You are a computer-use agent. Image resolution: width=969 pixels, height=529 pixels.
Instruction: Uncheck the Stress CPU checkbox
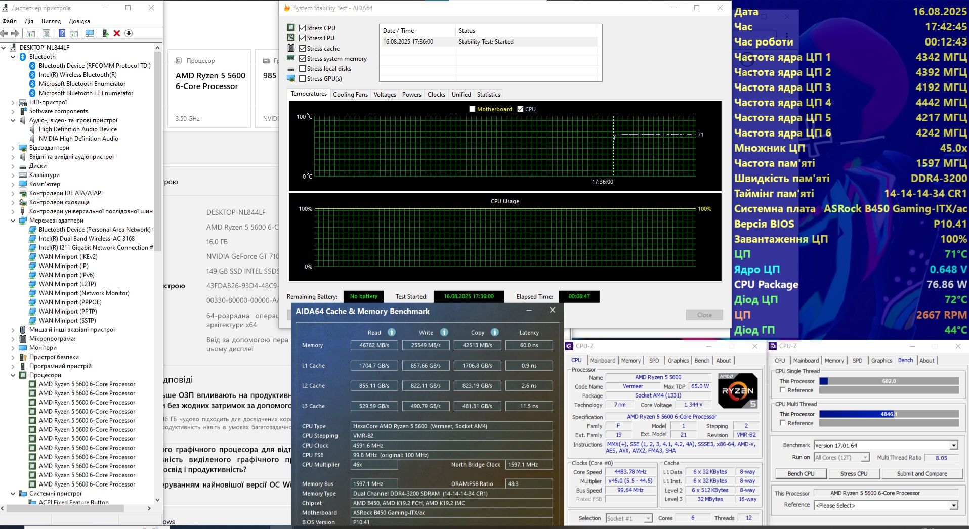click(x=302, y=28)
